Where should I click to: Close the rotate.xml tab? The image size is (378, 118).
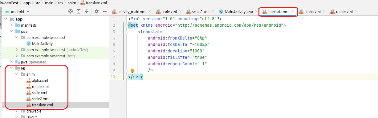[356, 12]
